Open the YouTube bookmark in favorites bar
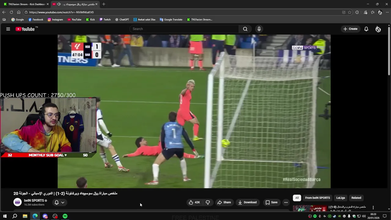The height and width of the screenshot is (220, 391). pos(74,20)
